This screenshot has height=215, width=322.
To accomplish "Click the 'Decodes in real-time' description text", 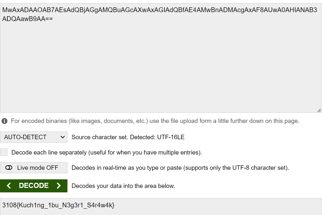I will [180, 168].
